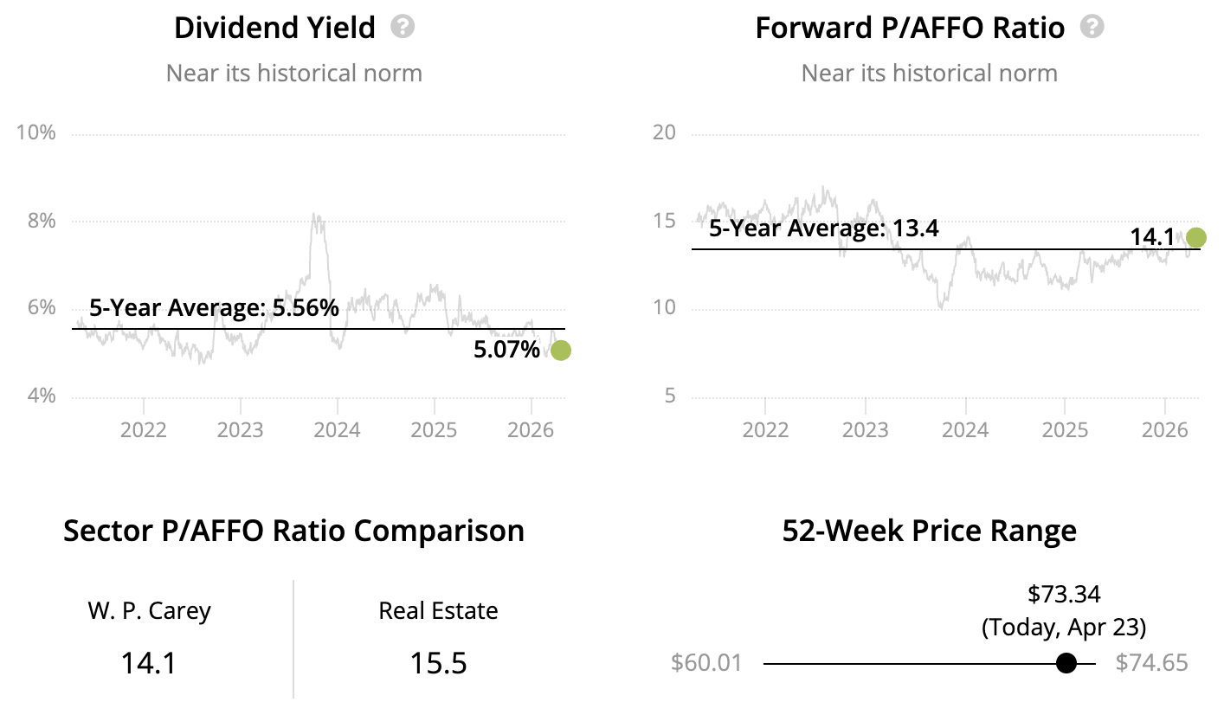Click the 2024 label on the Dividend Yield axis

coord(337,430)
